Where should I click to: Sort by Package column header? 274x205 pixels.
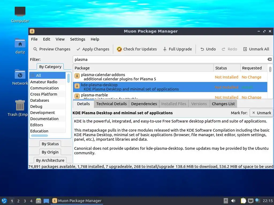[143, 68]
